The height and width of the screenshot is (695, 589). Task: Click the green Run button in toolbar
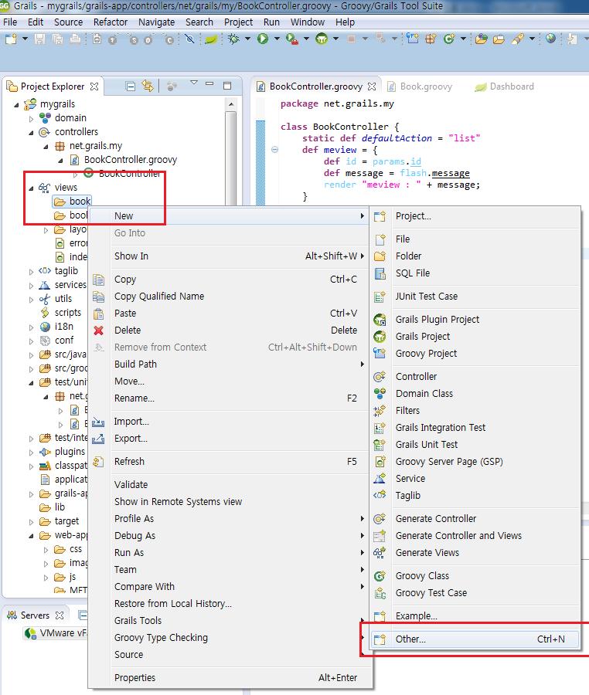click(263, 39)
